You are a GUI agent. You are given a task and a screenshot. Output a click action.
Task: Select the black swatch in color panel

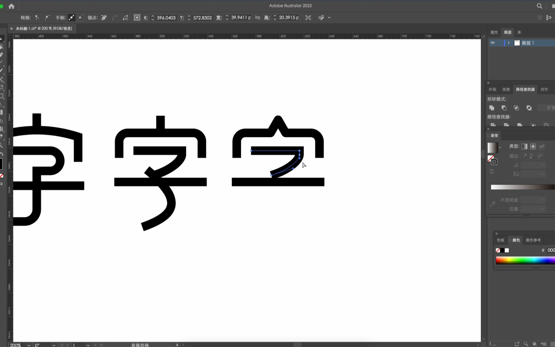(x=503, y=250)
